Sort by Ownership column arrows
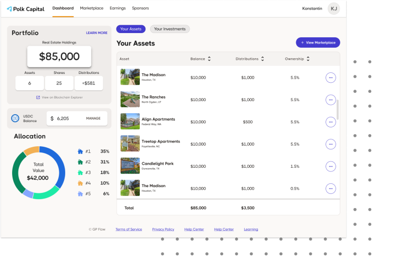Screen dimensions: 418x262 coord(308,59)
